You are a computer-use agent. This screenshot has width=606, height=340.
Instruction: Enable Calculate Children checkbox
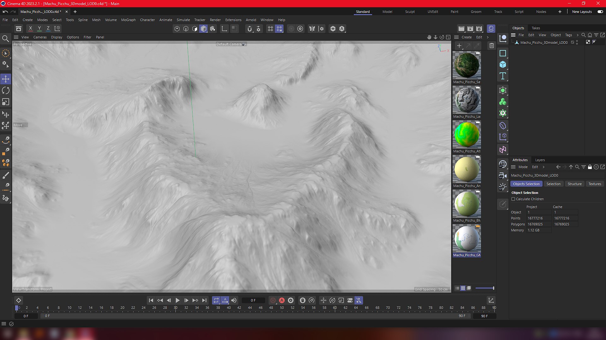513,199
